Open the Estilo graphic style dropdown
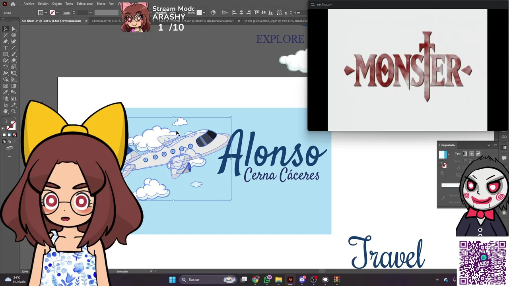Screen dimensions: 509x286 tap(204, 12)
